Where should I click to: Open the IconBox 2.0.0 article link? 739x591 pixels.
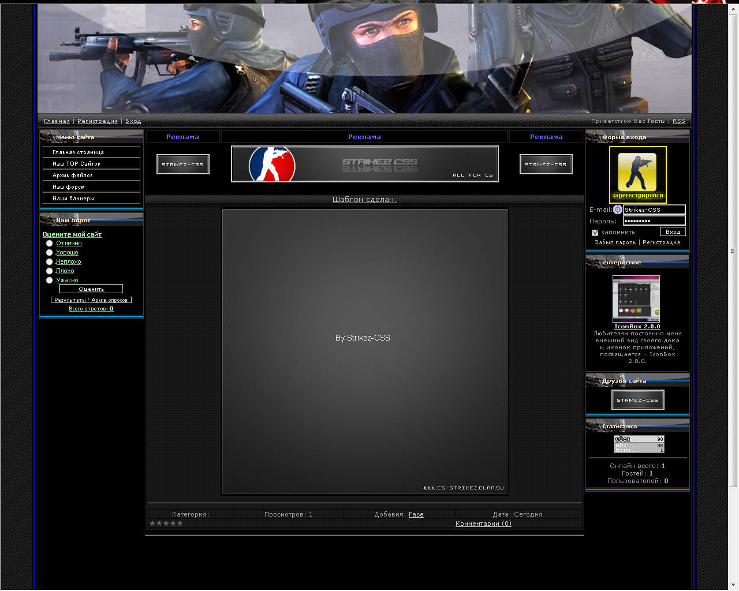[637, 327]
